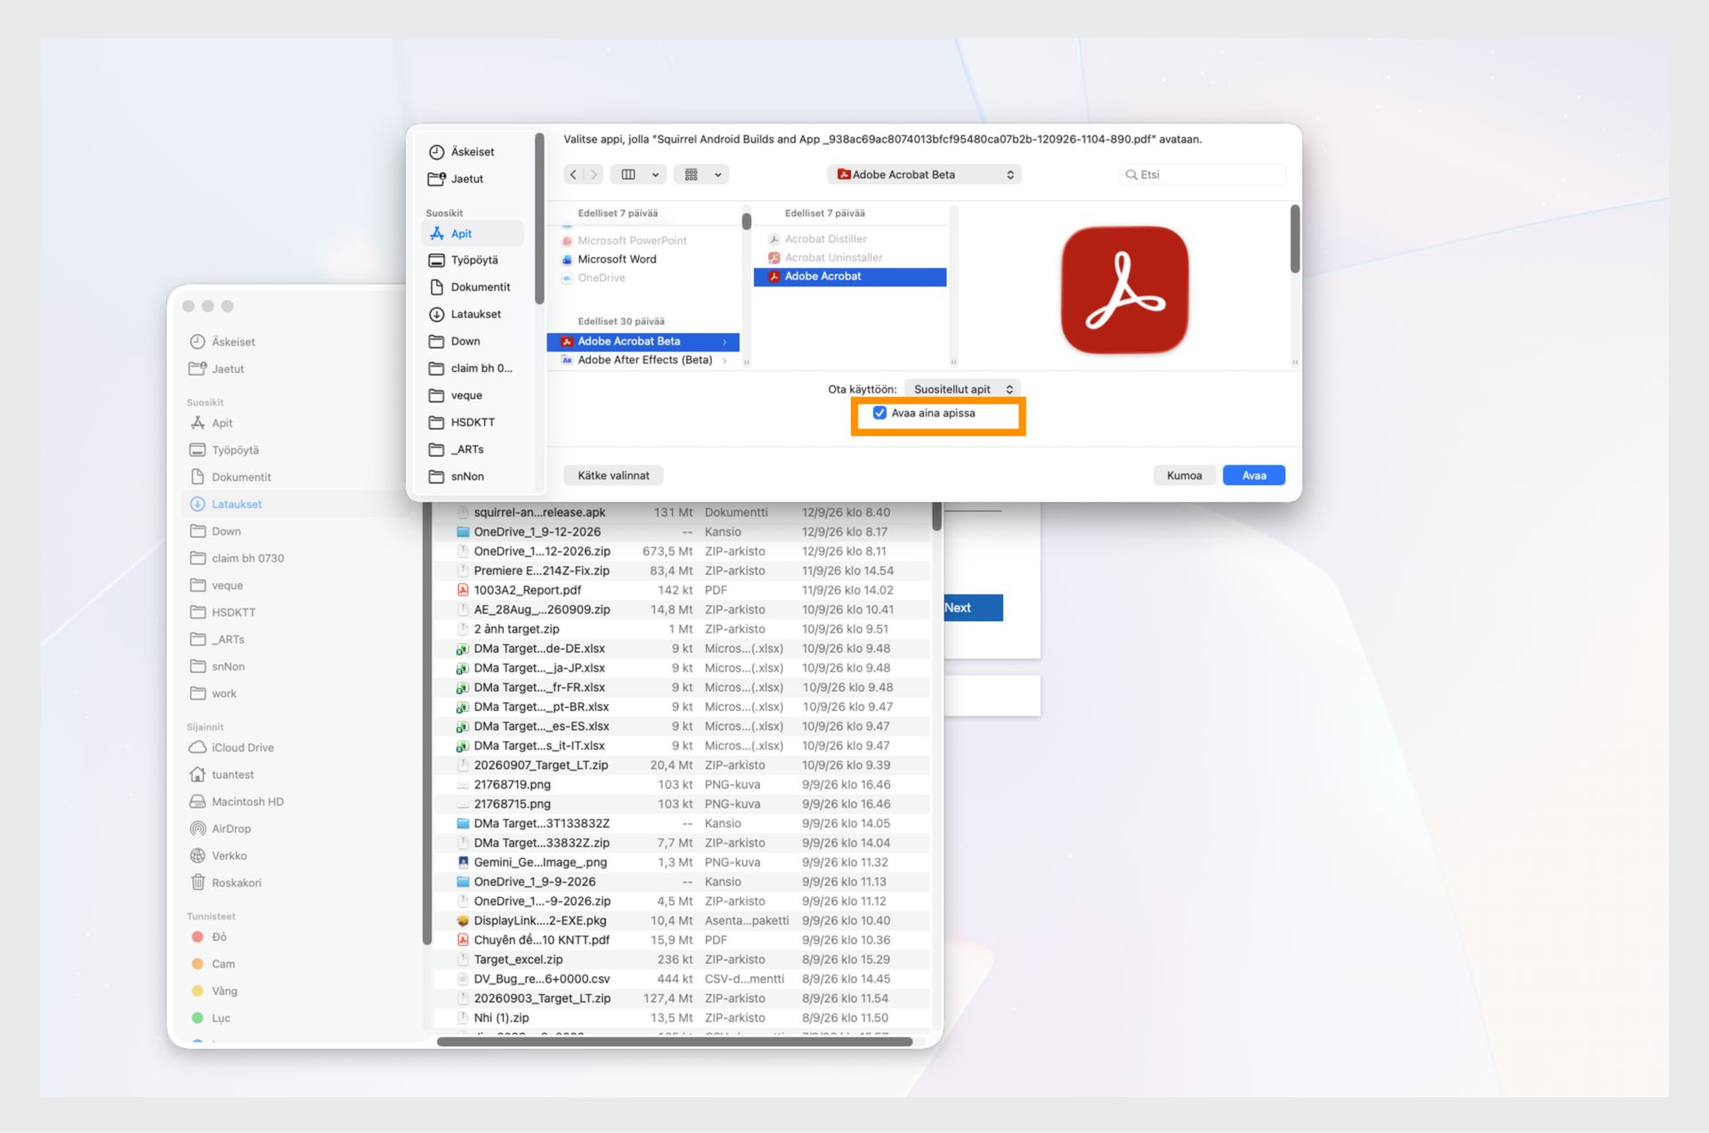
Task: Open HSDKTT folder in dialog sidebar
Action: 472,422
